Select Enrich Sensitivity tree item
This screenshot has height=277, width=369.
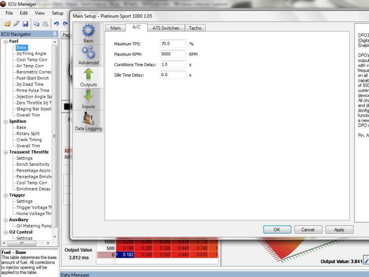tap(33, 164)
